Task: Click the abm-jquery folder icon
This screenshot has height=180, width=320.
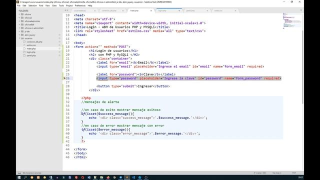Action: [22, 35]
